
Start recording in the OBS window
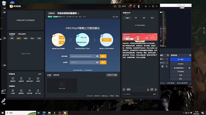pos(181,64)
